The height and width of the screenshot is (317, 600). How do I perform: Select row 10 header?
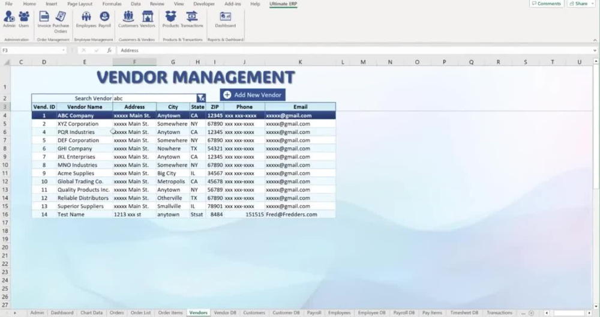pos(5,165)
